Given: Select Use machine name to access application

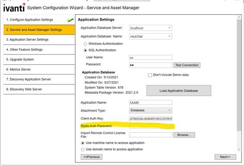Looking at the screenshot, I should (x=82, y=143).
